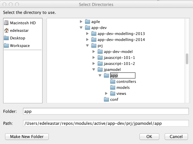Select the models folder icon

pos(113,88)
